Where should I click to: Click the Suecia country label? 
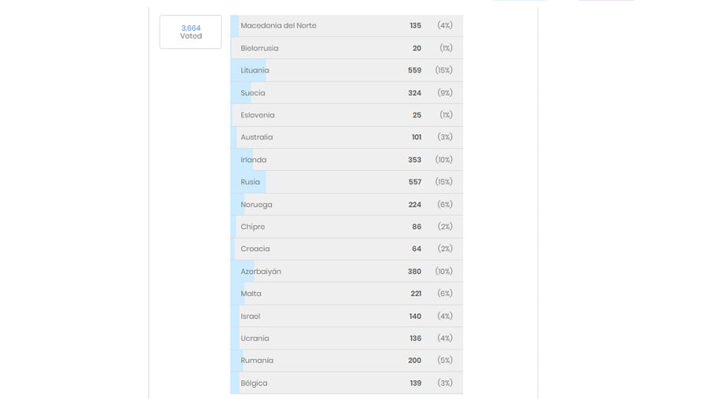[253, 93]
